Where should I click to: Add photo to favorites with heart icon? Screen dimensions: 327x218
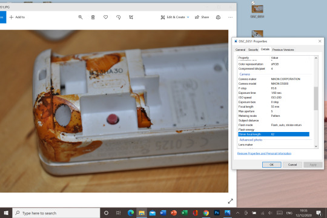point(106,17)
